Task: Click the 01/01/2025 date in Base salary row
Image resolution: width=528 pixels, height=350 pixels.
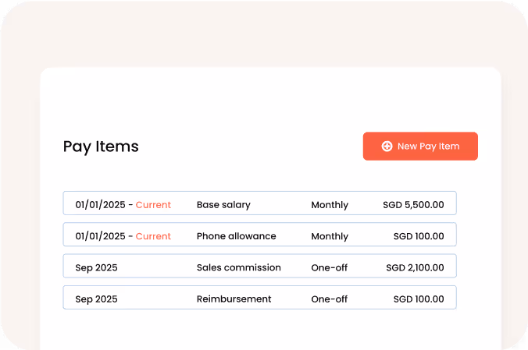Action: pos(100,205)
